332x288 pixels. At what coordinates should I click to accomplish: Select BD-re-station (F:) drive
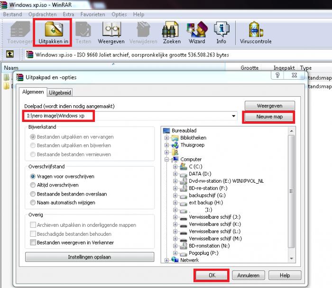[208, 188]
